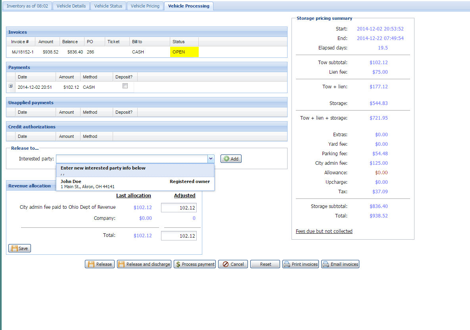
Task: Click the Save disk icon in Revenue allocation
Action: [14, 248]
